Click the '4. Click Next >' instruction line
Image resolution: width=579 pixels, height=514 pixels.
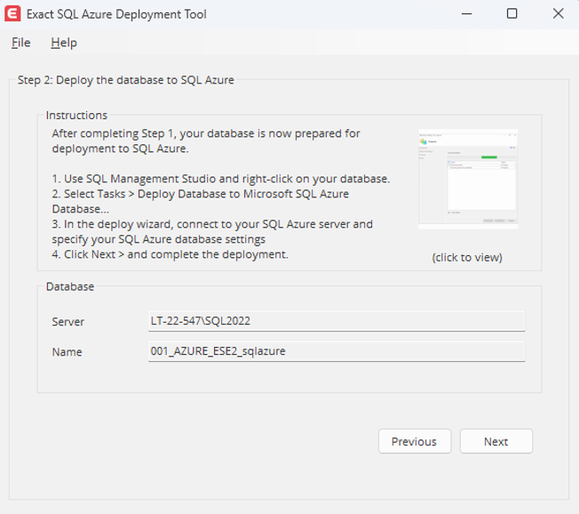pyautogui.click(x=170, y=254)
